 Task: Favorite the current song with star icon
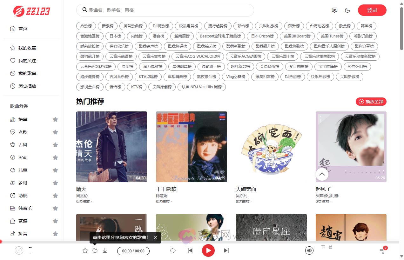click(x=85, y=251)
